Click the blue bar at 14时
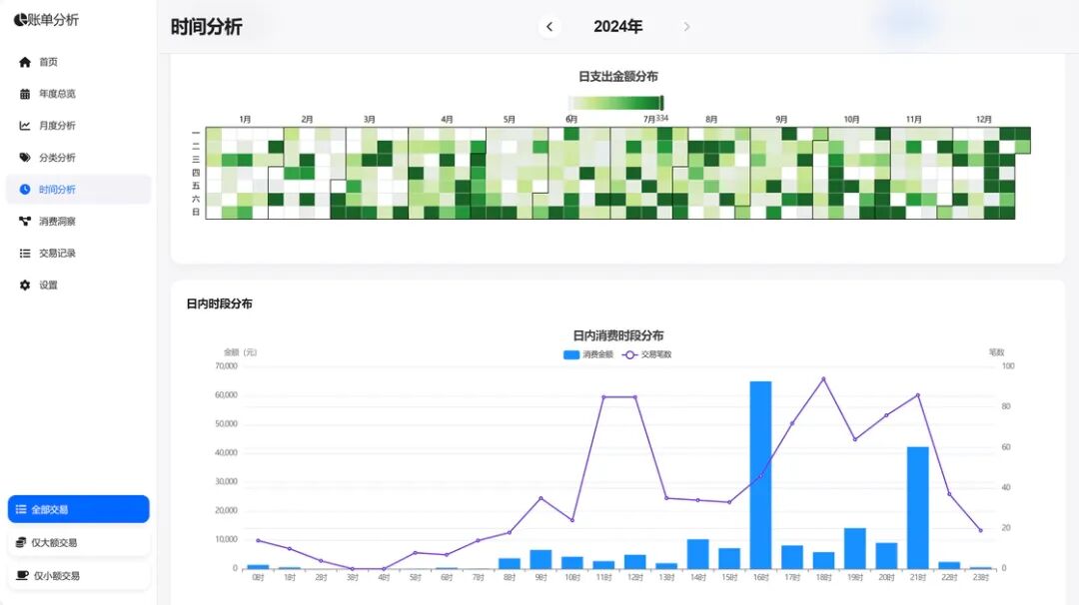1079x605 pixels. (697, 553)
